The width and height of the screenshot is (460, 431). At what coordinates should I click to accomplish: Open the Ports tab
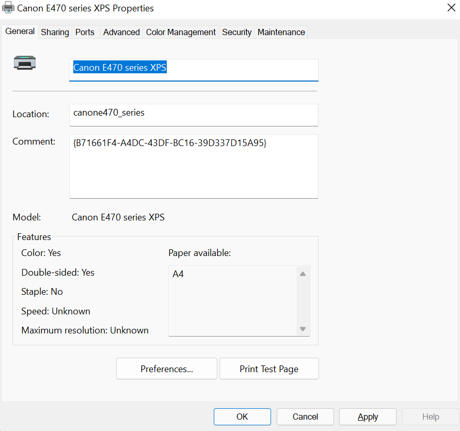pos(85,32)
